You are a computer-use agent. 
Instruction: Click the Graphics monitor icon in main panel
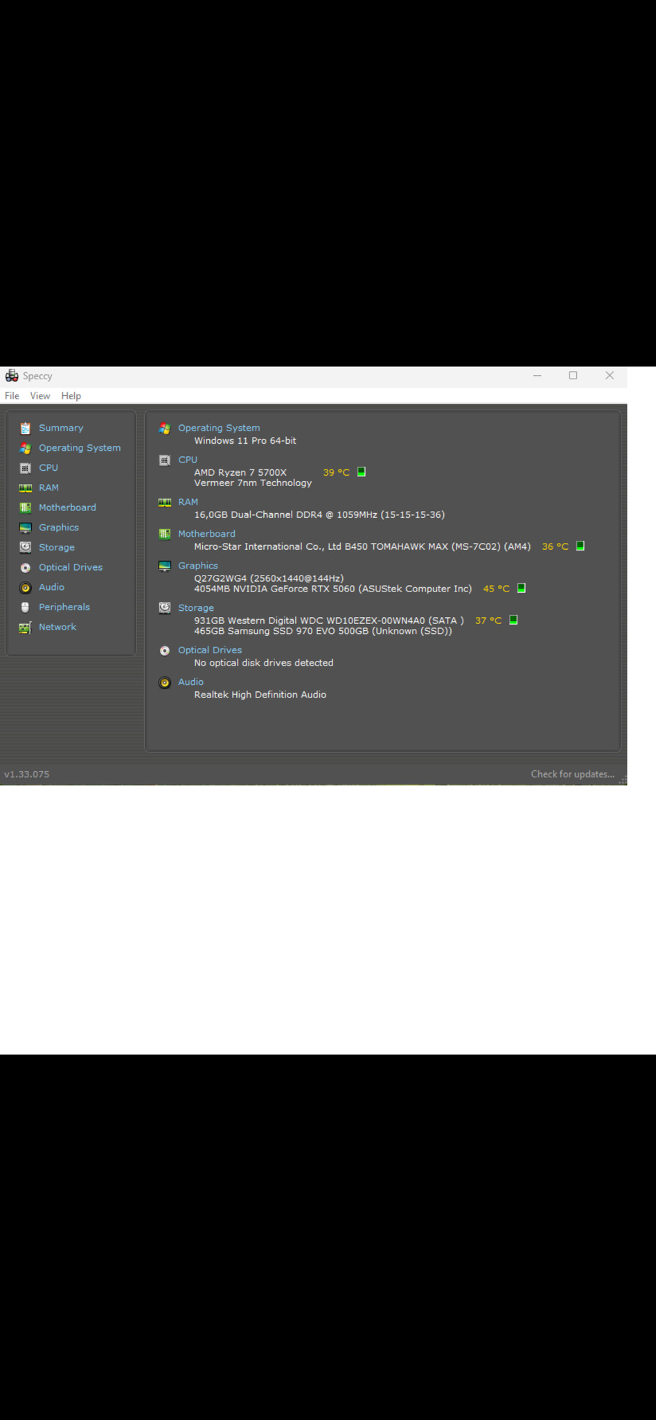pos(165,566)
